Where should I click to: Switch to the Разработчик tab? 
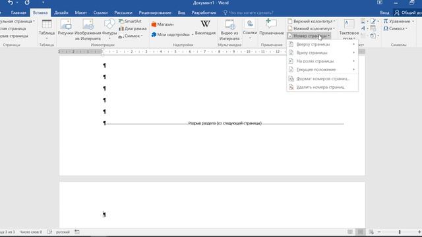(204, 13)
